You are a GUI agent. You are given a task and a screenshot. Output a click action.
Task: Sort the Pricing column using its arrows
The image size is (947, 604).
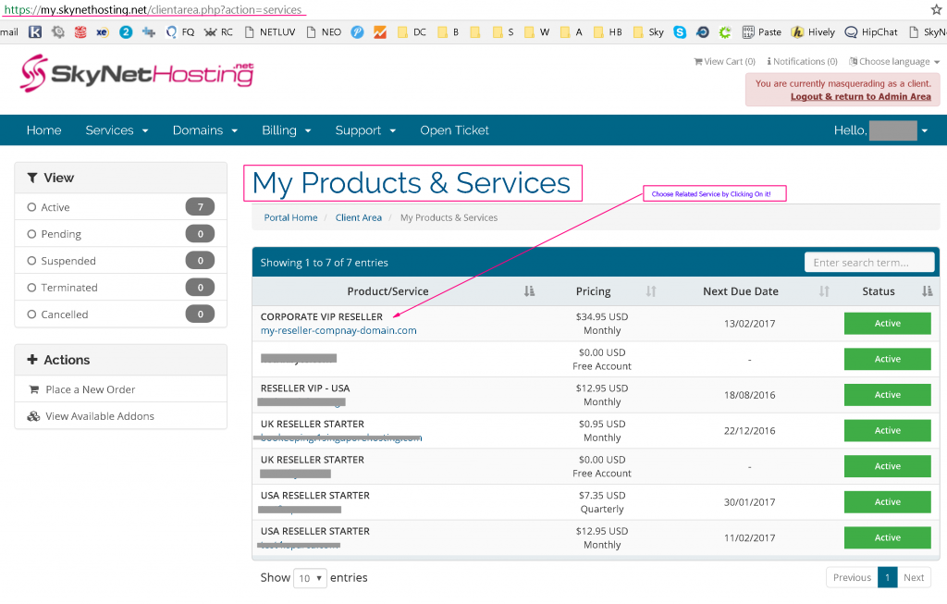pos(650,291)
